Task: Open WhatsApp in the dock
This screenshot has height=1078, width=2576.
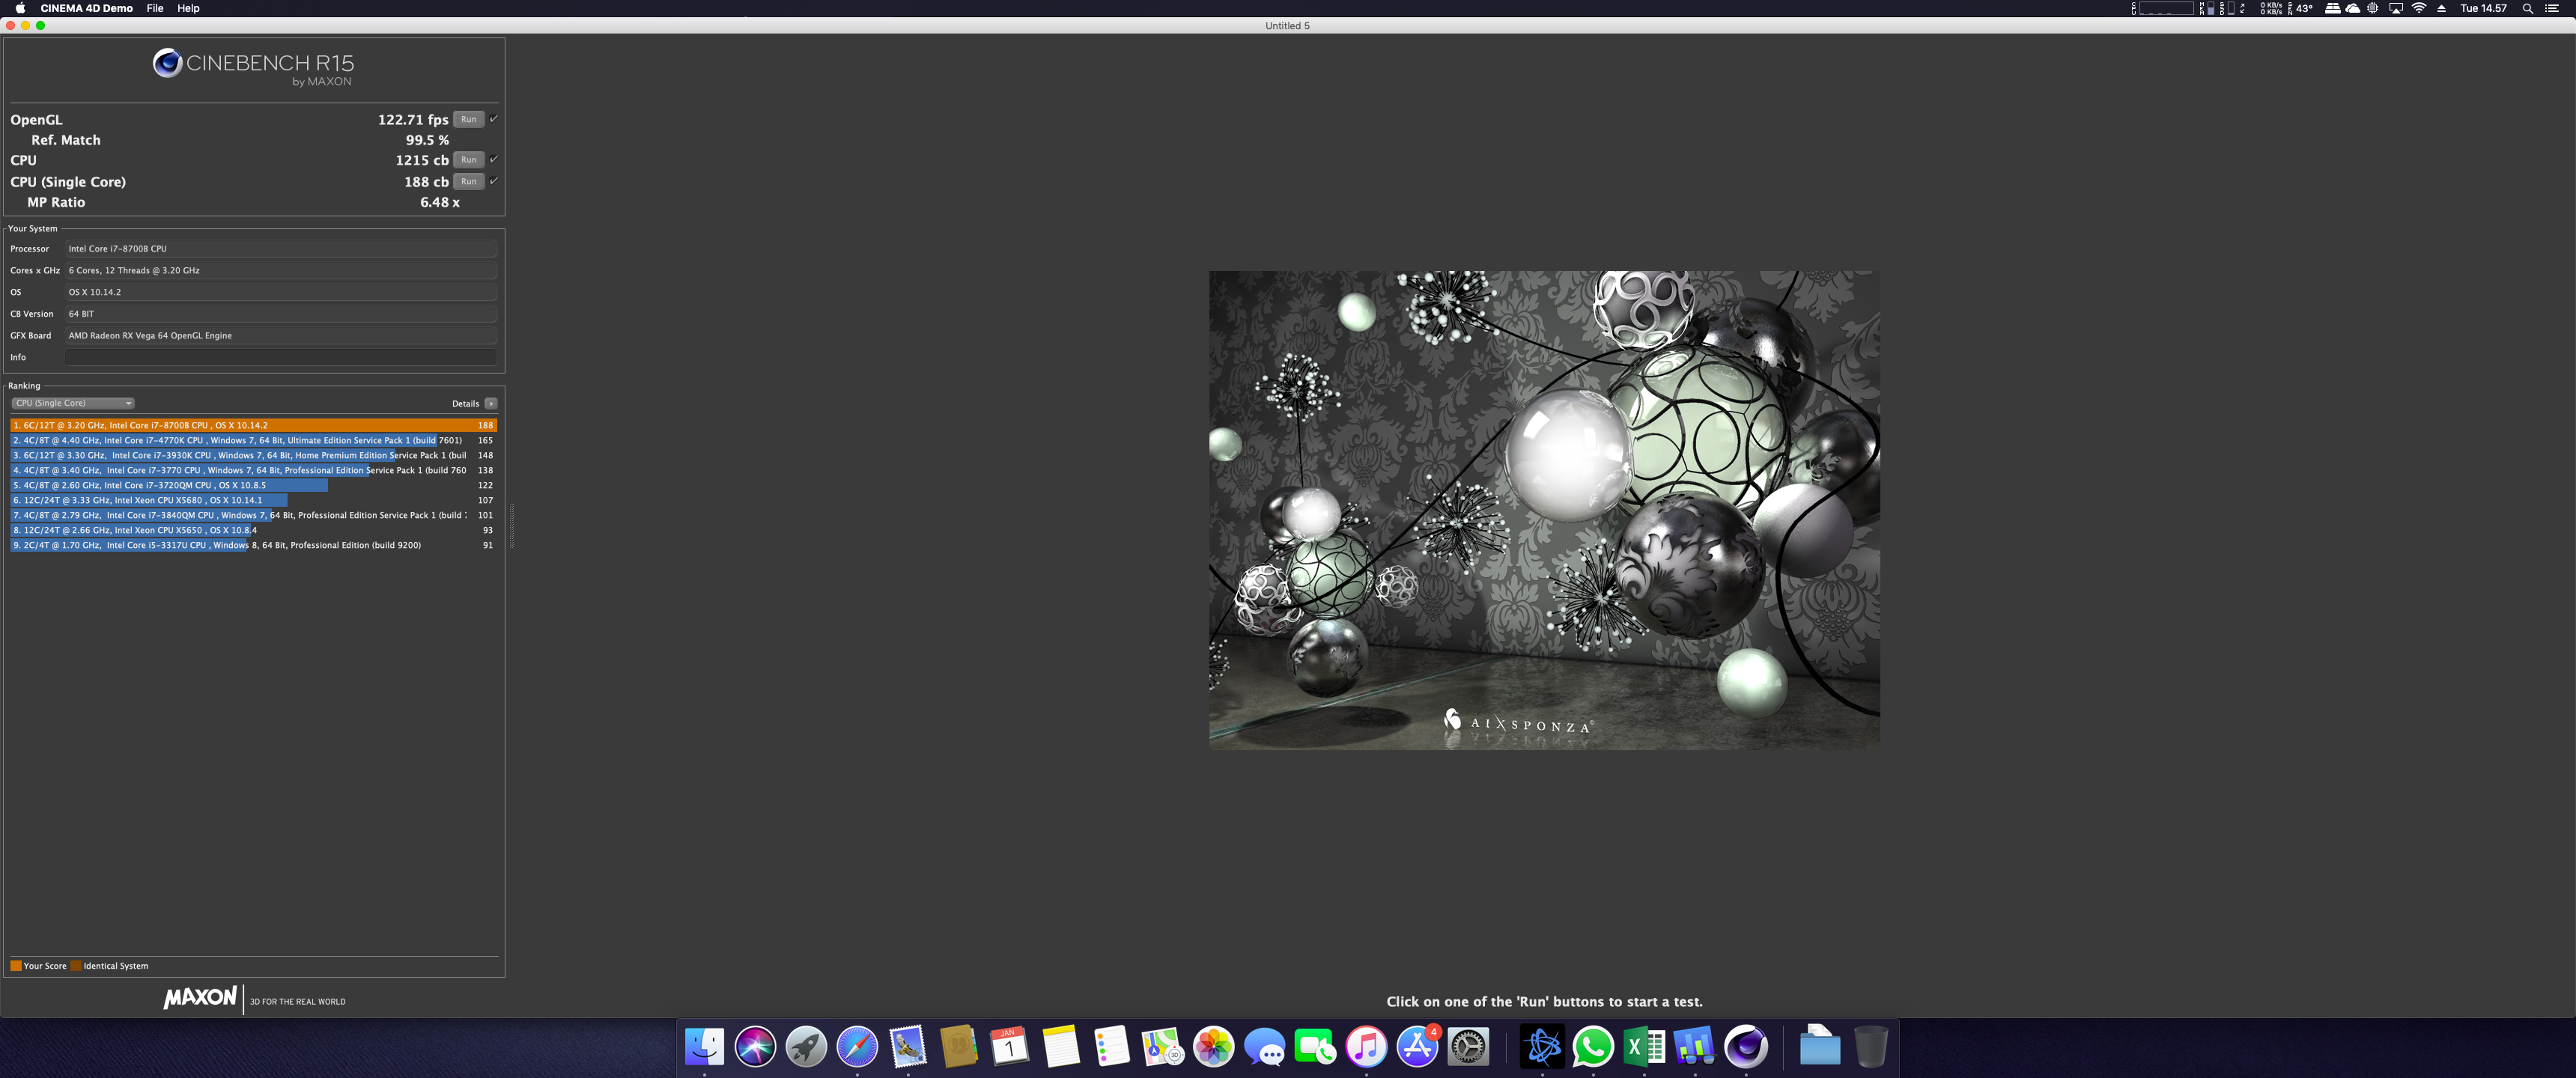Action: [x=1593, y=1047]
